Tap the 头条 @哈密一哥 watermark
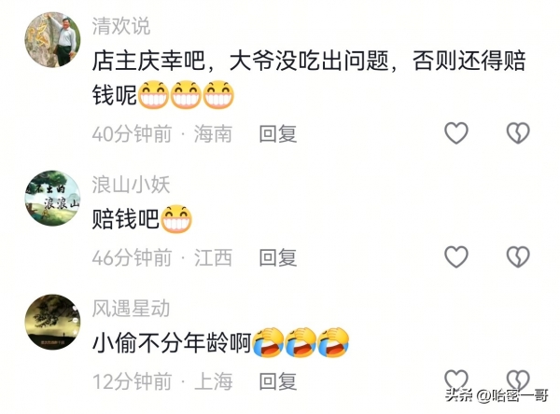 point(497,395)
